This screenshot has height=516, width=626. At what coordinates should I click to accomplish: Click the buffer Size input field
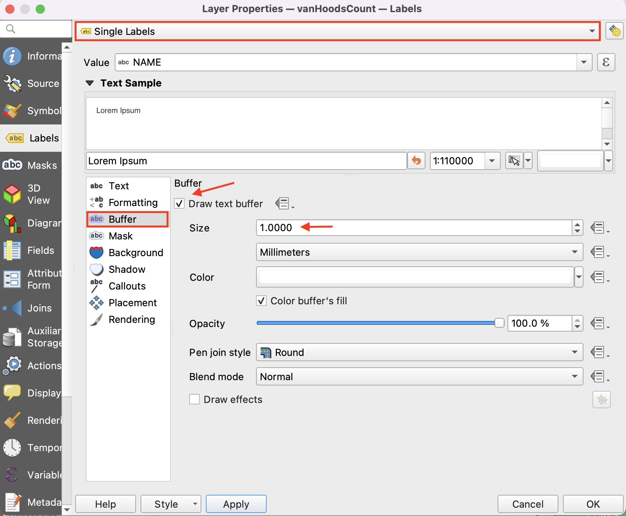coord(414,228)
